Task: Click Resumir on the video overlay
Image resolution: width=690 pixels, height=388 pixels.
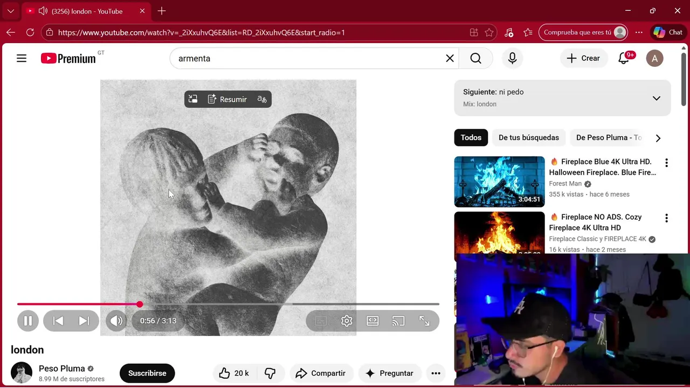Action: [x=227, y=99]
